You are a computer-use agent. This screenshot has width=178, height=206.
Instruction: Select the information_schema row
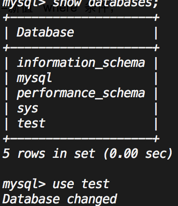point(81,63)
